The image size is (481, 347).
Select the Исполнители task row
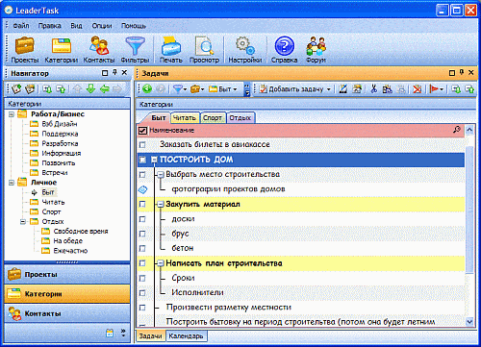click(x=301, y=292)
